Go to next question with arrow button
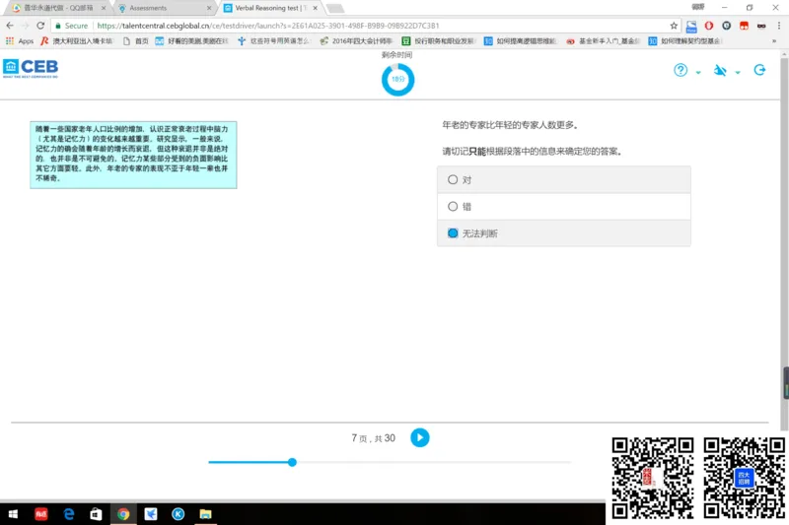 (420, 437)
